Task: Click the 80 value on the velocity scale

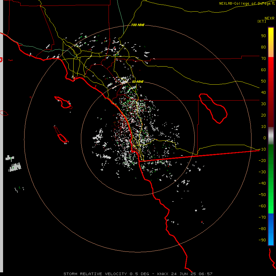Action: pos(263,47)
